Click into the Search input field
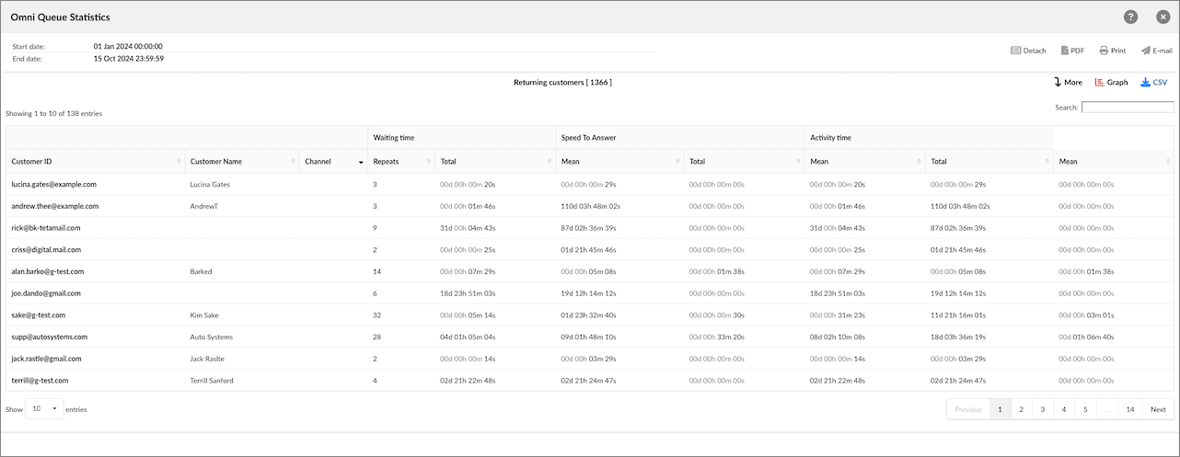Viewport: 1180px width, 457px height. [1128, 108]
